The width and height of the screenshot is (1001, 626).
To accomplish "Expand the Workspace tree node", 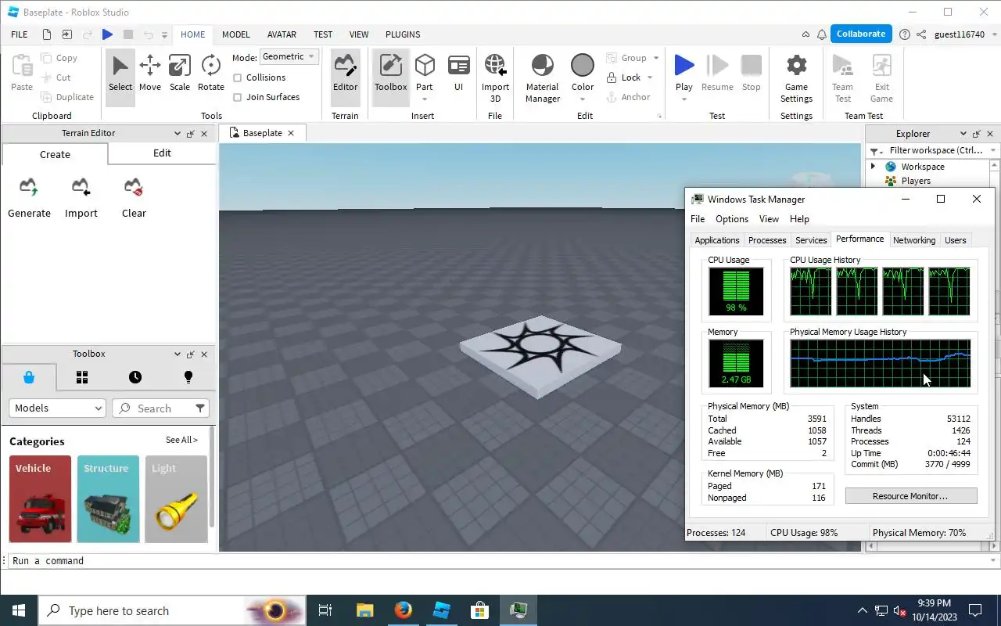I will pos(874,167).
